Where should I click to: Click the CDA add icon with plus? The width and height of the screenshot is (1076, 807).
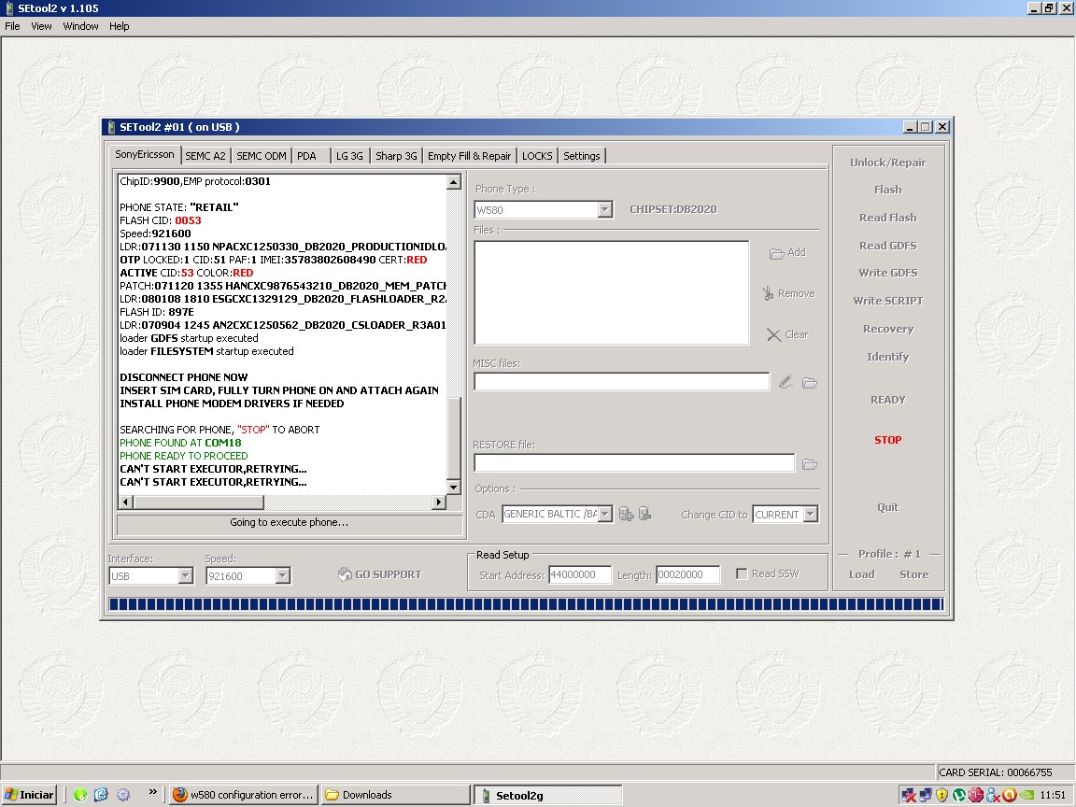(626, 514)
